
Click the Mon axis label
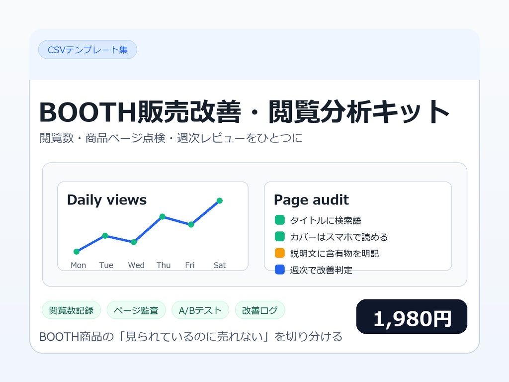click(78, 266)
